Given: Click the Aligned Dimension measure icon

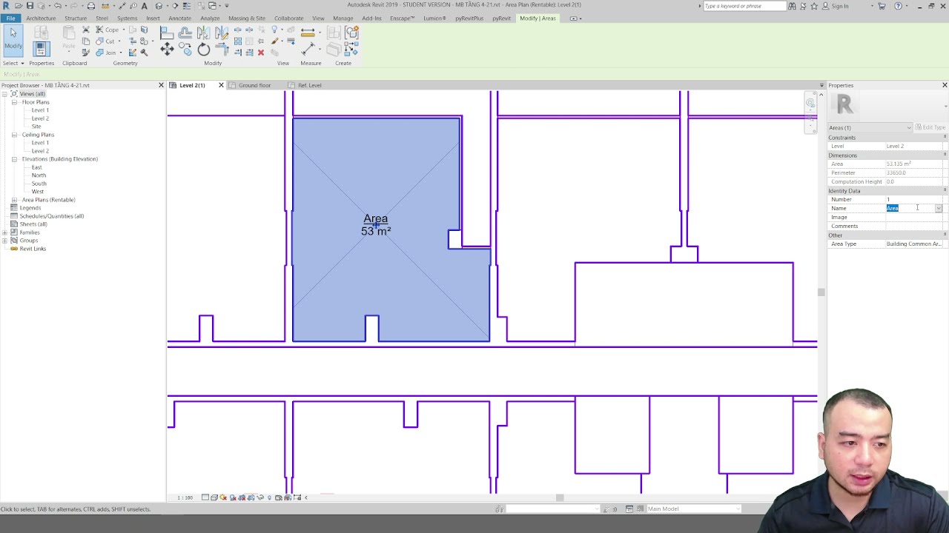Looking at the screenshot, I should point(308,32).
